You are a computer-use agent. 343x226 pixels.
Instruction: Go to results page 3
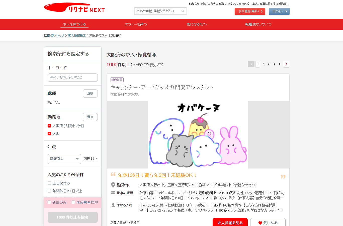coord(269,64)
